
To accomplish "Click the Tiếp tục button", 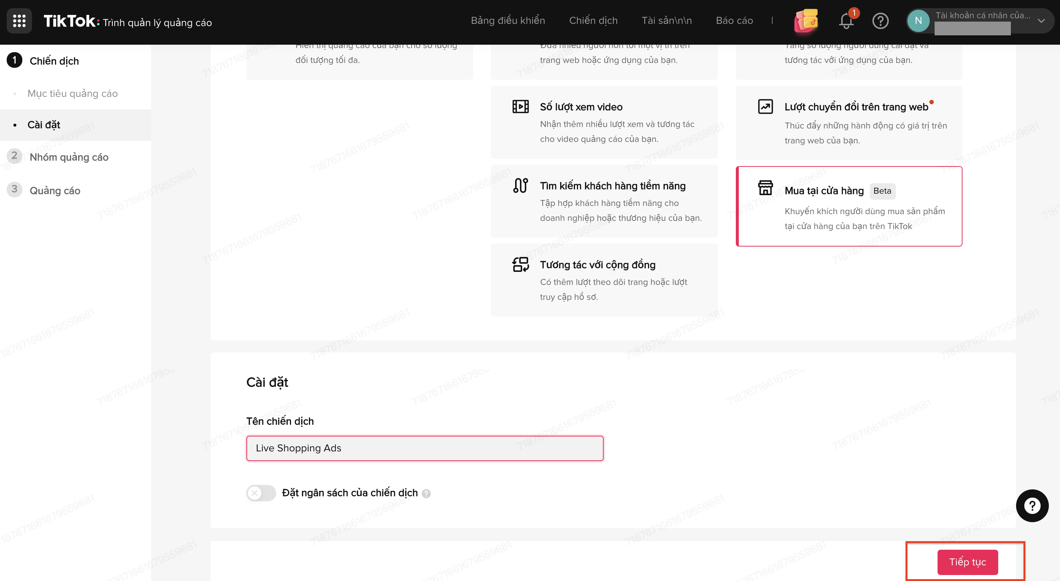I will [967, 562].
